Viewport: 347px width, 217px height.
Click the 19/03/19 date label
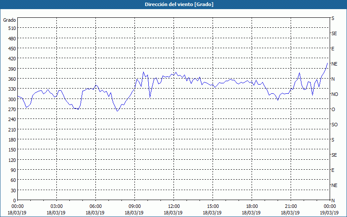coord(329,213)
